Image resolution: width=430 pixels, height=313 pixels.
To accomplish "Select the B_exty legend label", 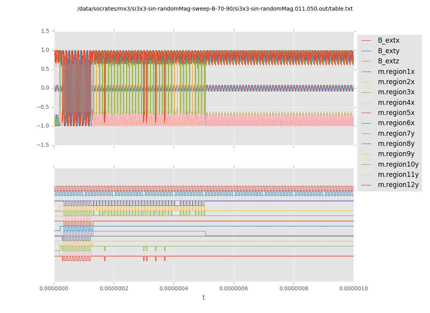I will [x=388, y=51].
